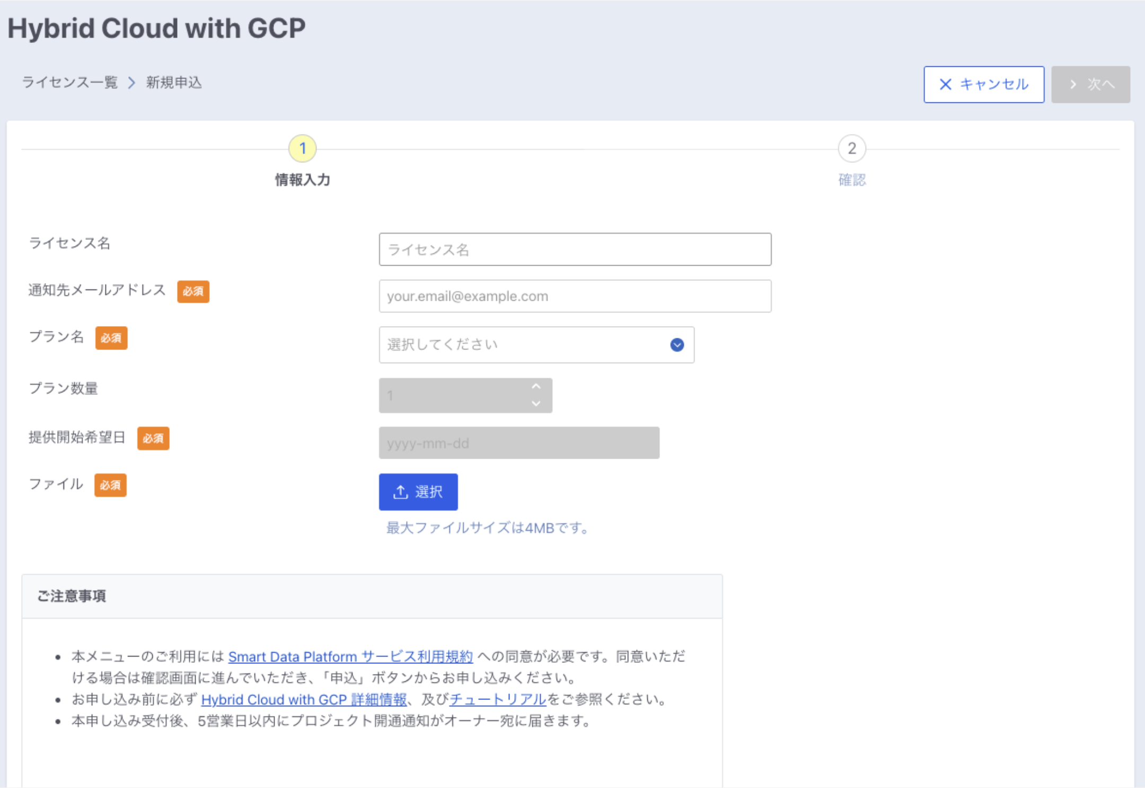Click the step 1 情報入力 circle

point(302,148)
